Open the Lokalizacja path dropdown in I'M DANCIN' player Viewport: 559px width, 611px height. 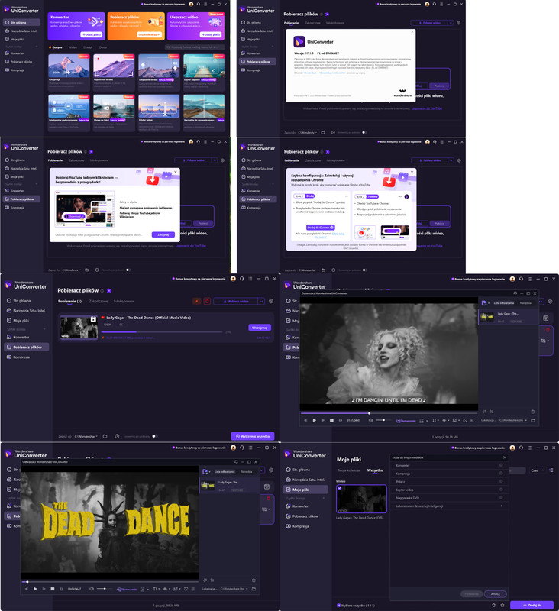[x=513, y=421]
